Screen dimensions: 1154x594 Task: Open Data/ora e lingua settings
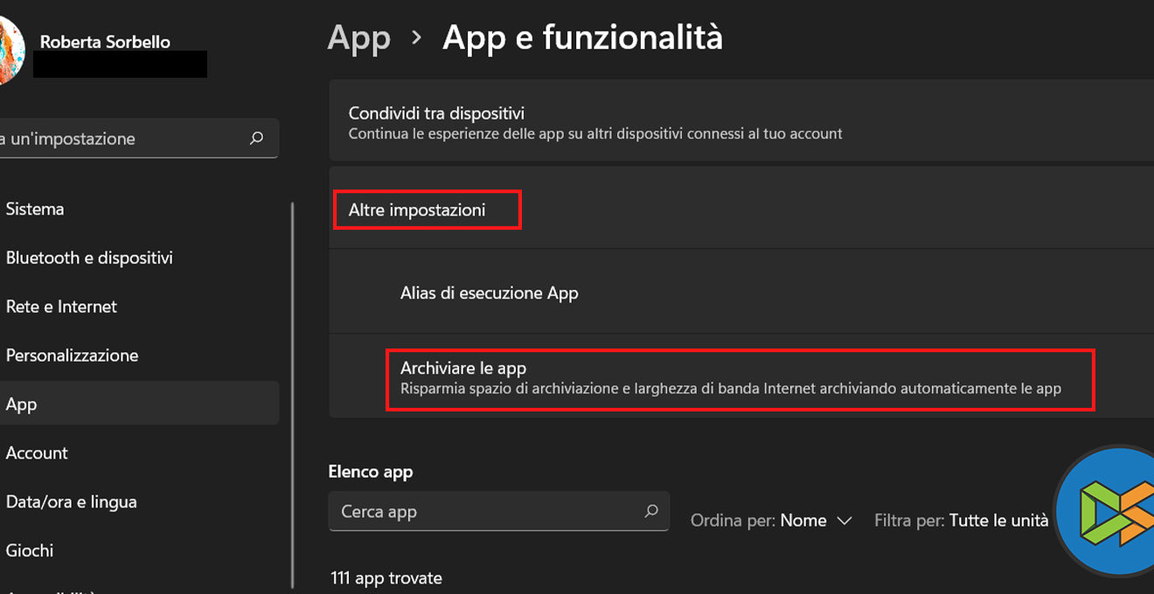coord(71,501)
